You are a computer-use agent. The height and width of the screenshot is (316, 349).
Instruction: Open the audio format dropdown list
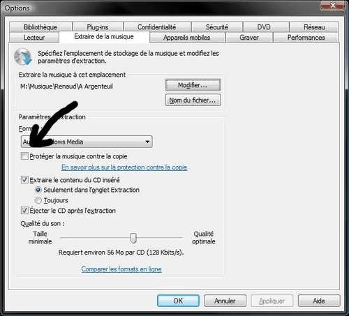click(87, 142)
